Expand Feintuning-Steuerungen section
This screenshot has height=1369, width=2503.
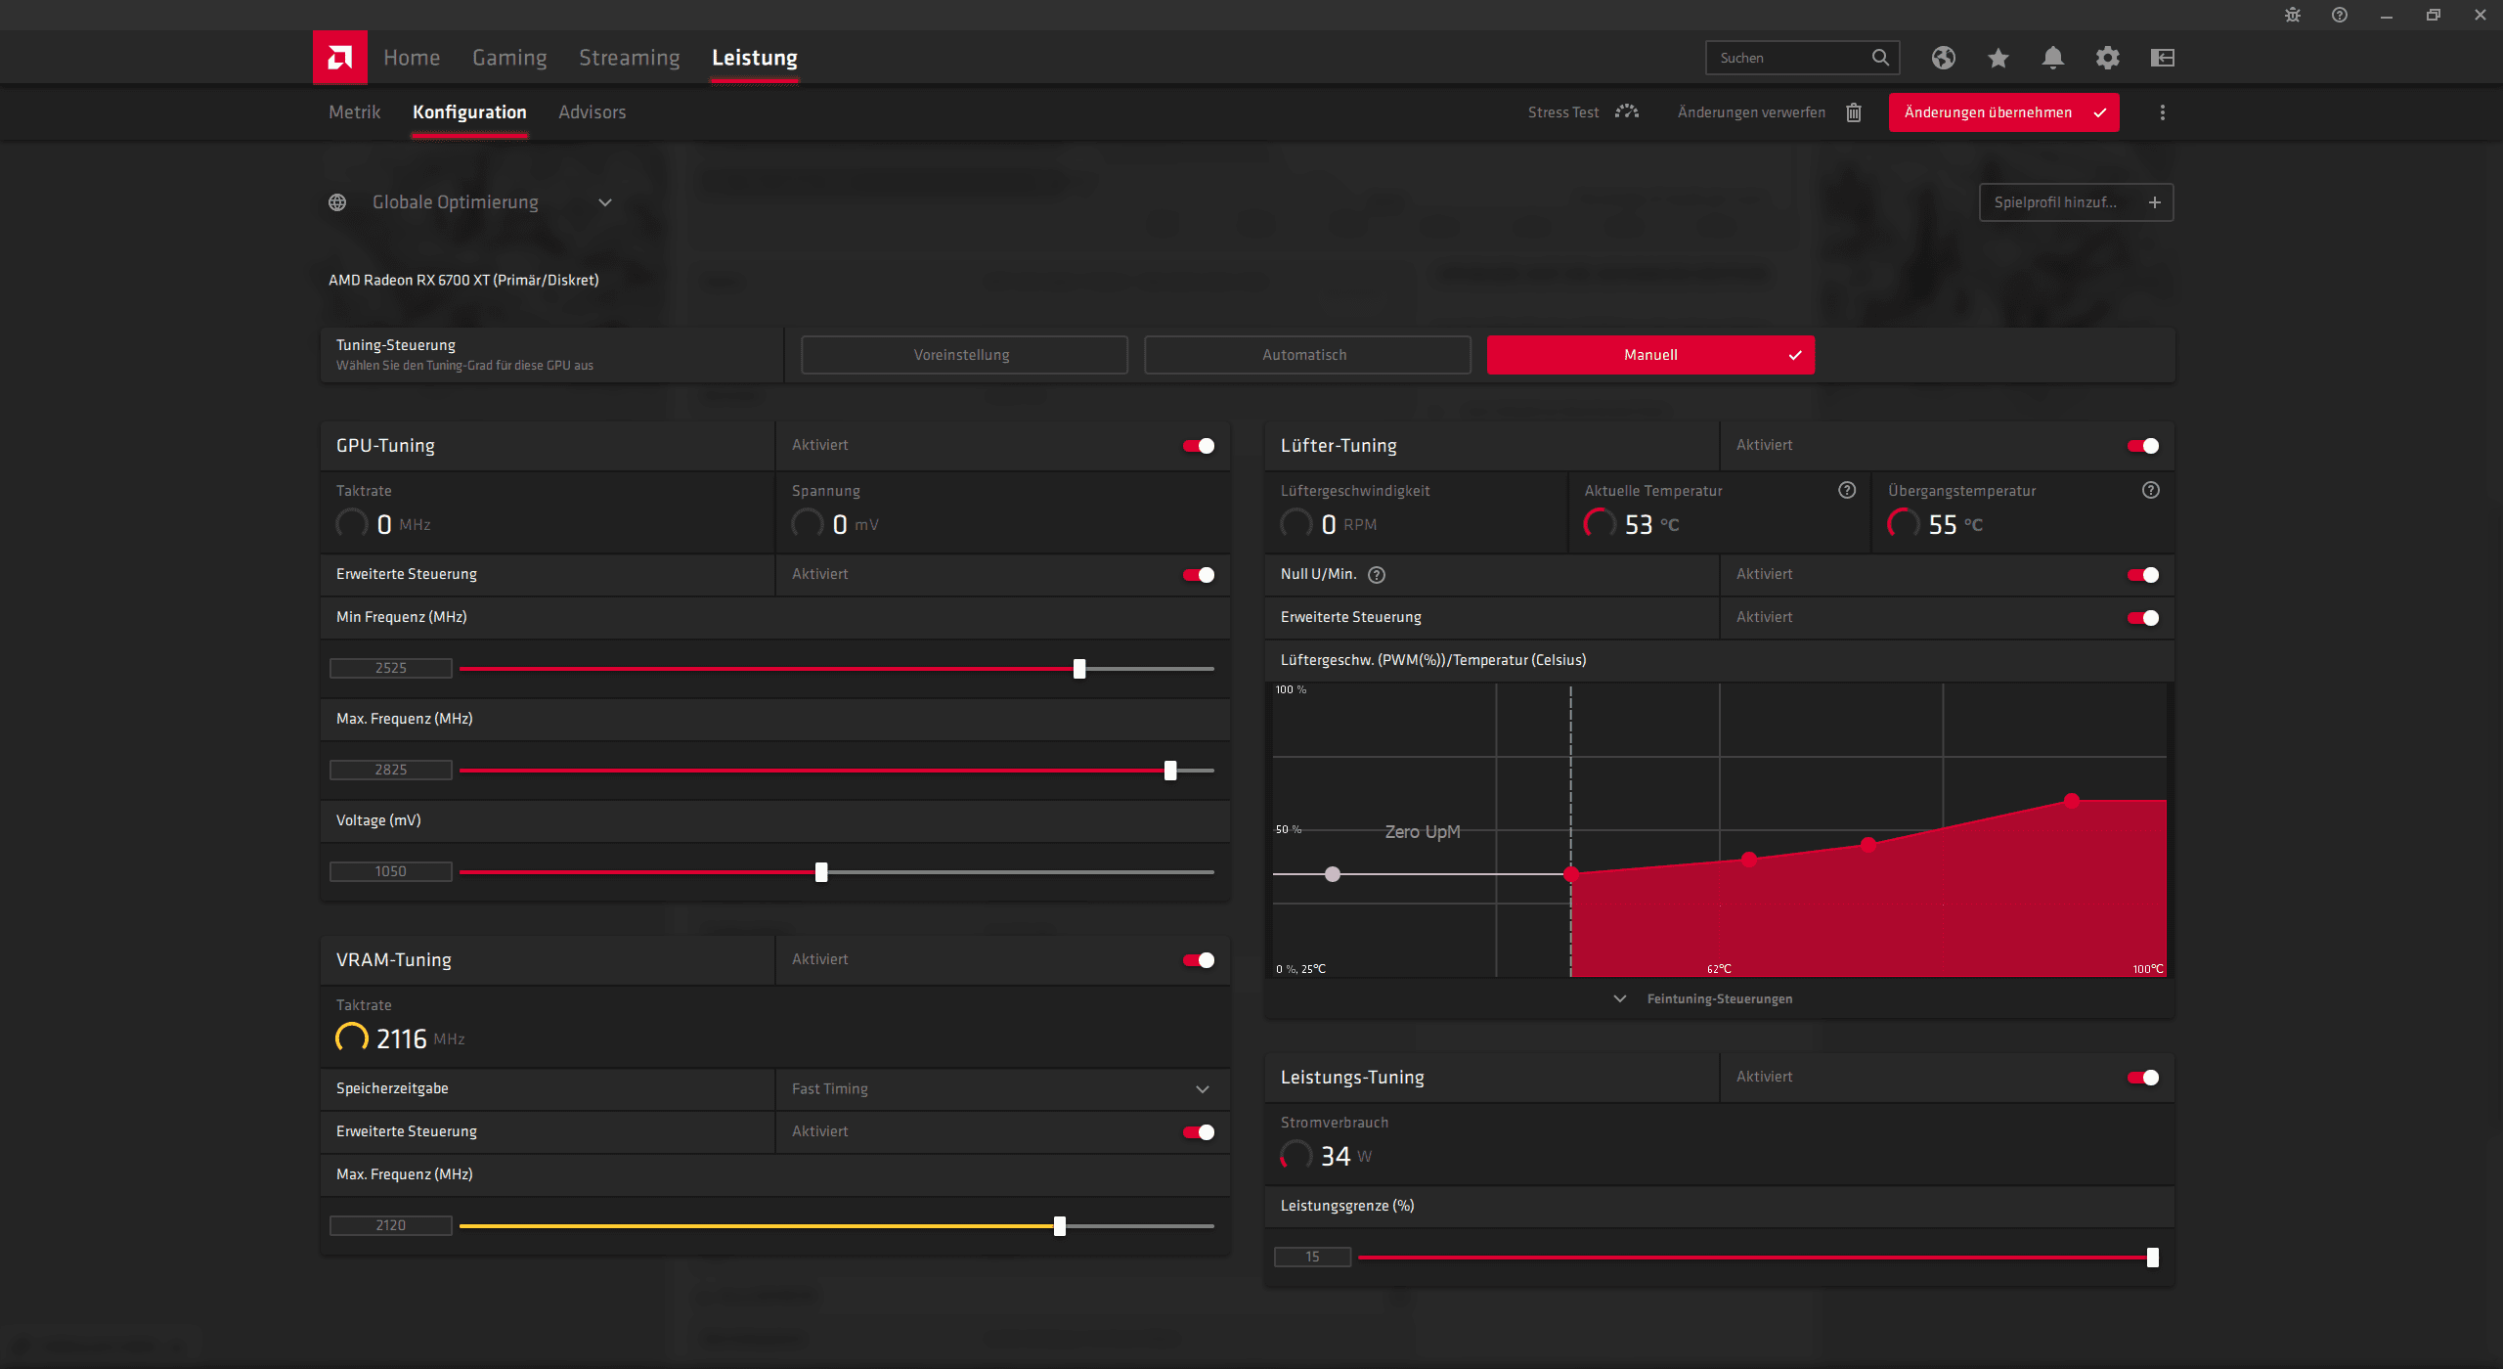[x=1718, y=998]
